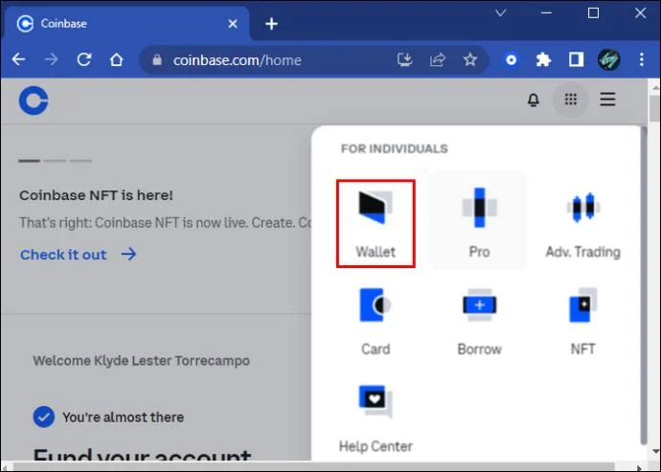Click the blue circle extension icon
Viewport: 661px width, 472px height.
(511, 60)
